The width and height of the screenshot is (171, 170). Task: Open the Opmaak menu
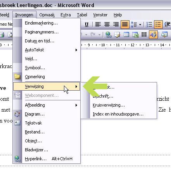pyautogui.click(x=47, y=15)
